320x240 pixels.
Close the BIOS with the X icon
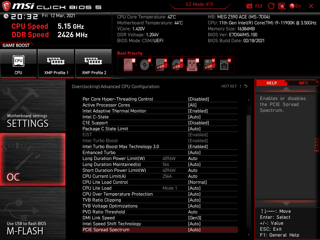(311, 6)
